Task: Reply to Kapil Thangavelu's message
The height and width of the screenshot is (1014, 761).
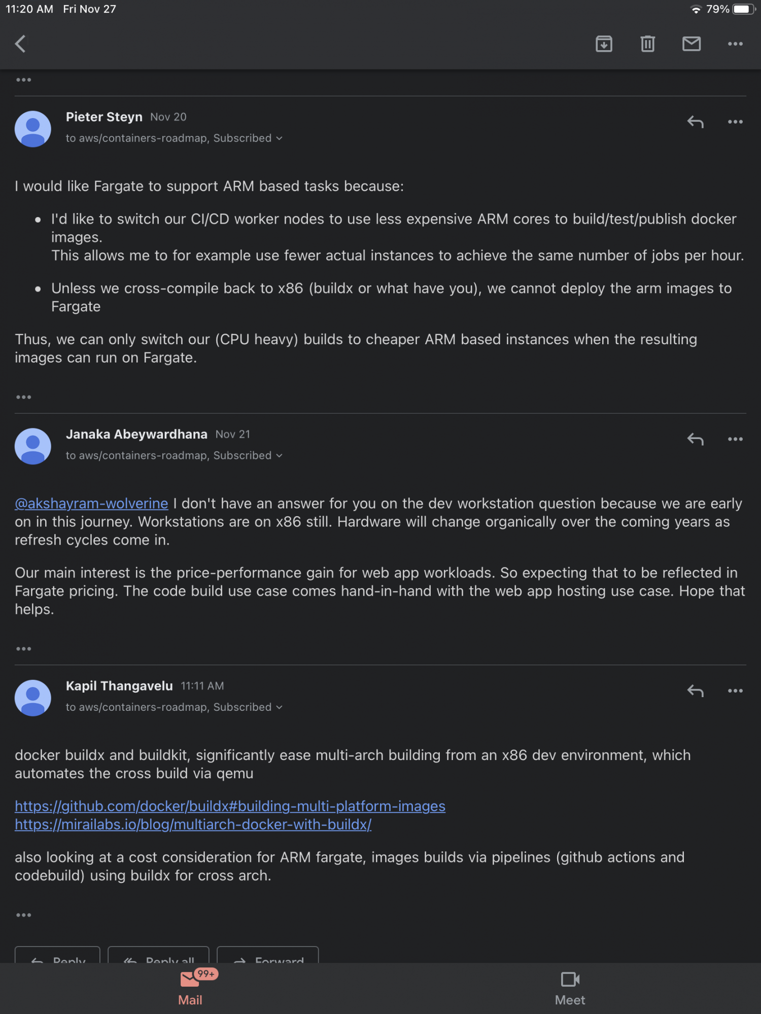Action: coord(695,691)
